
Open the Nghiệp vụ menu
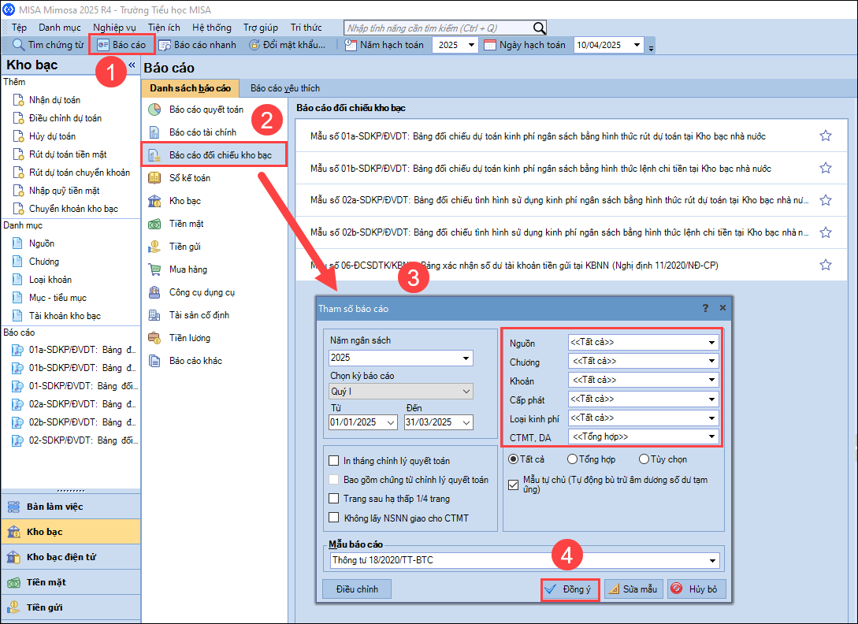[x=114, y=27]
